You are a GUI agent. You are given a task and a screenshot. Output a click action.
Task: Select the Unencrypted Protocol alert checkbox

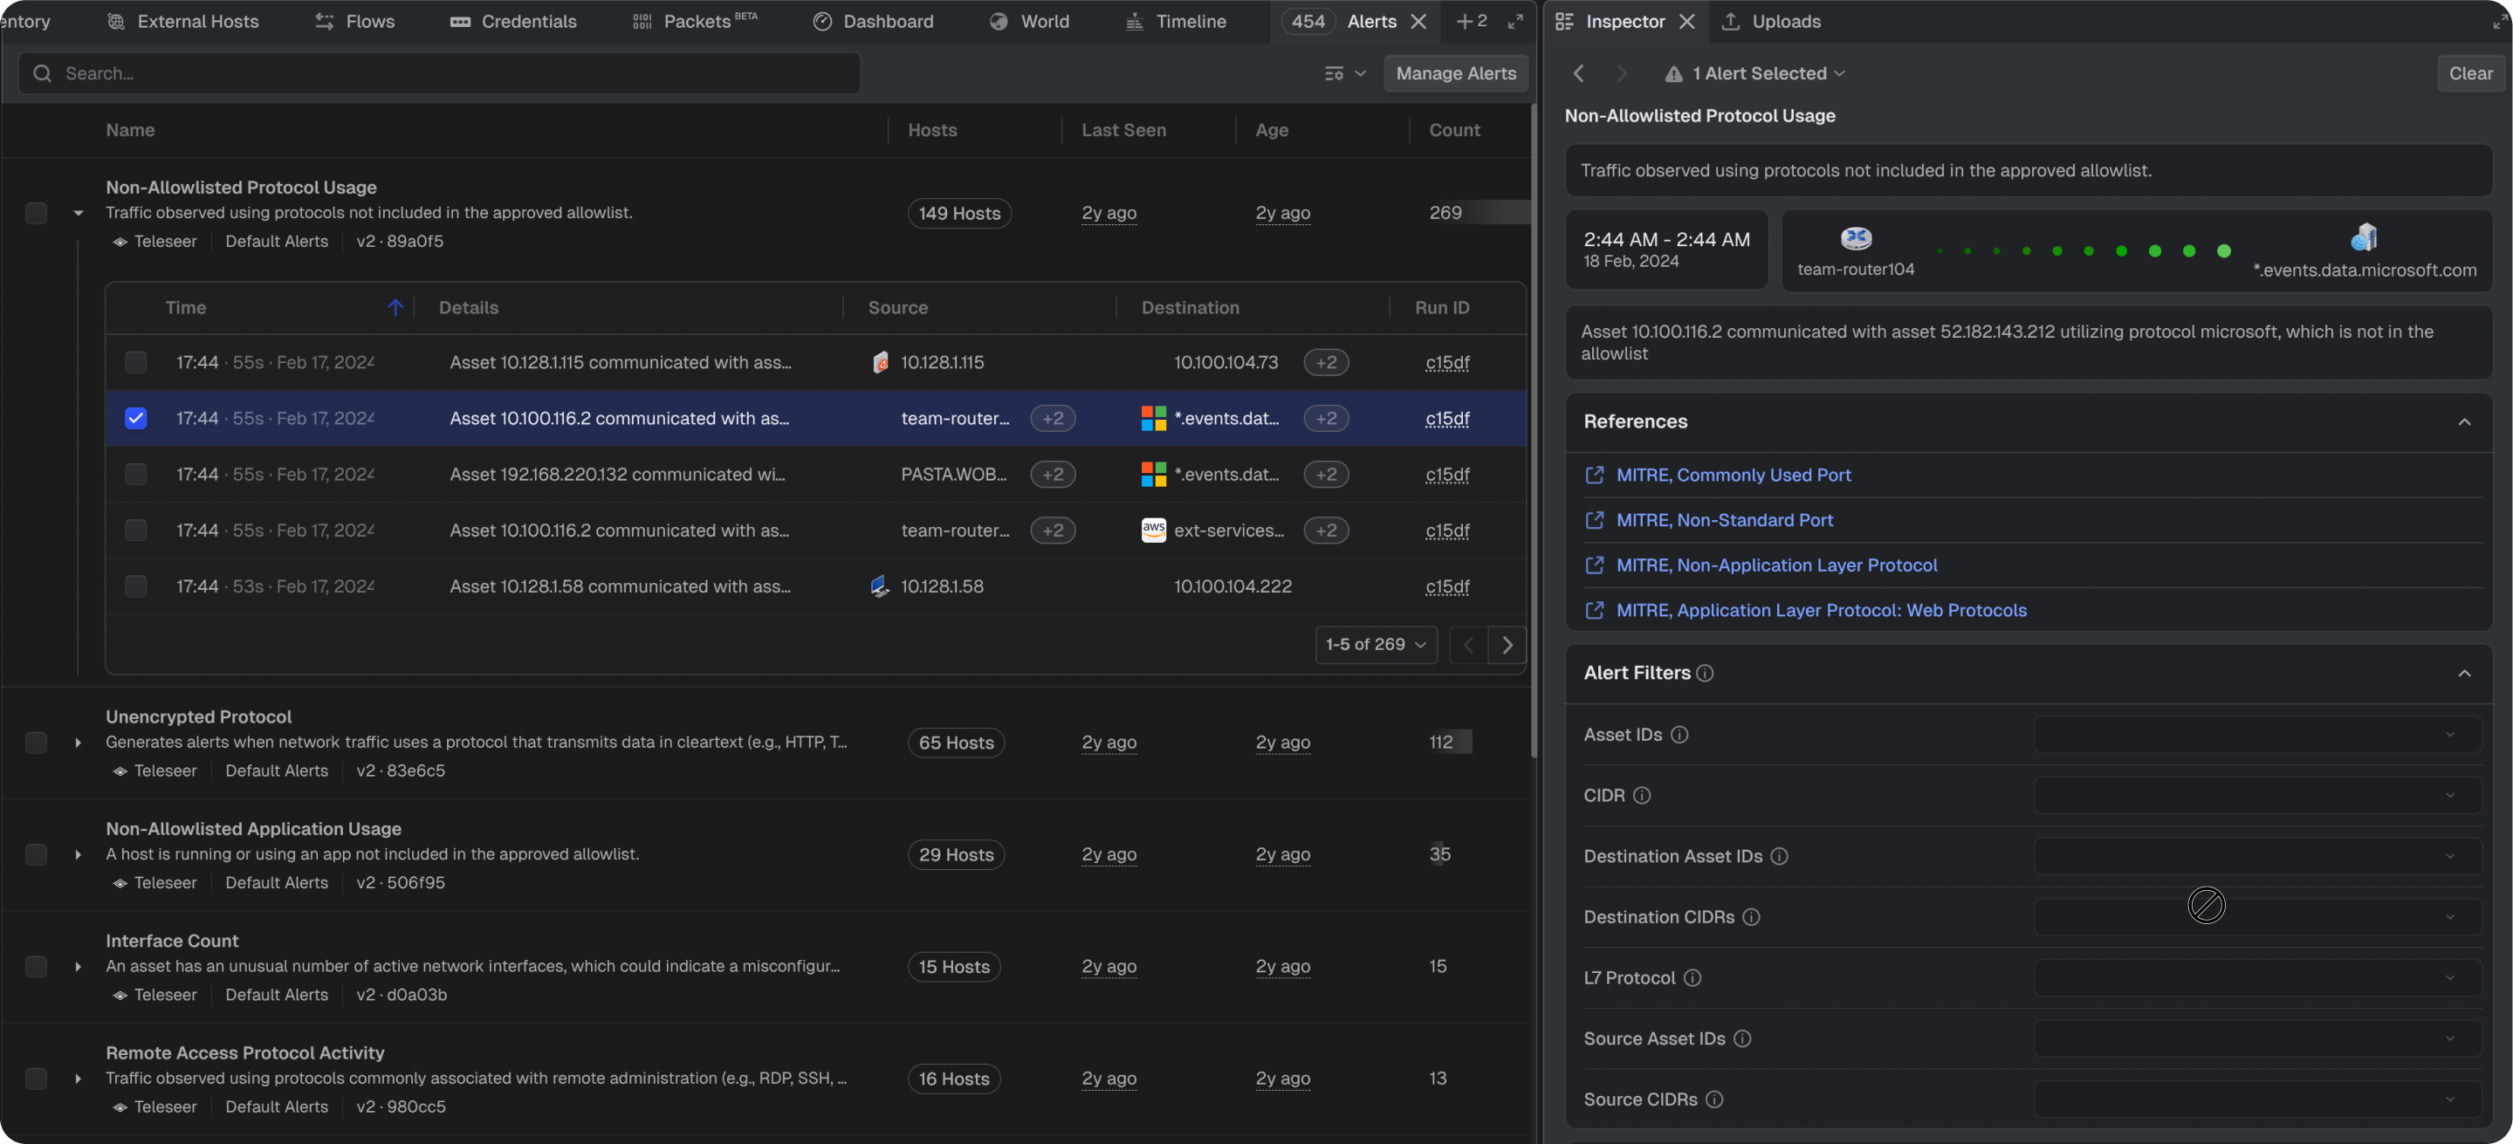coord(36,743)
